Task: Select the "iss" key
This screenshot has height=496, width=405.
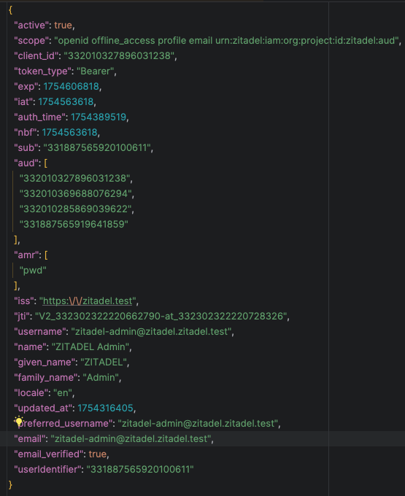Action: coord(24,301)
